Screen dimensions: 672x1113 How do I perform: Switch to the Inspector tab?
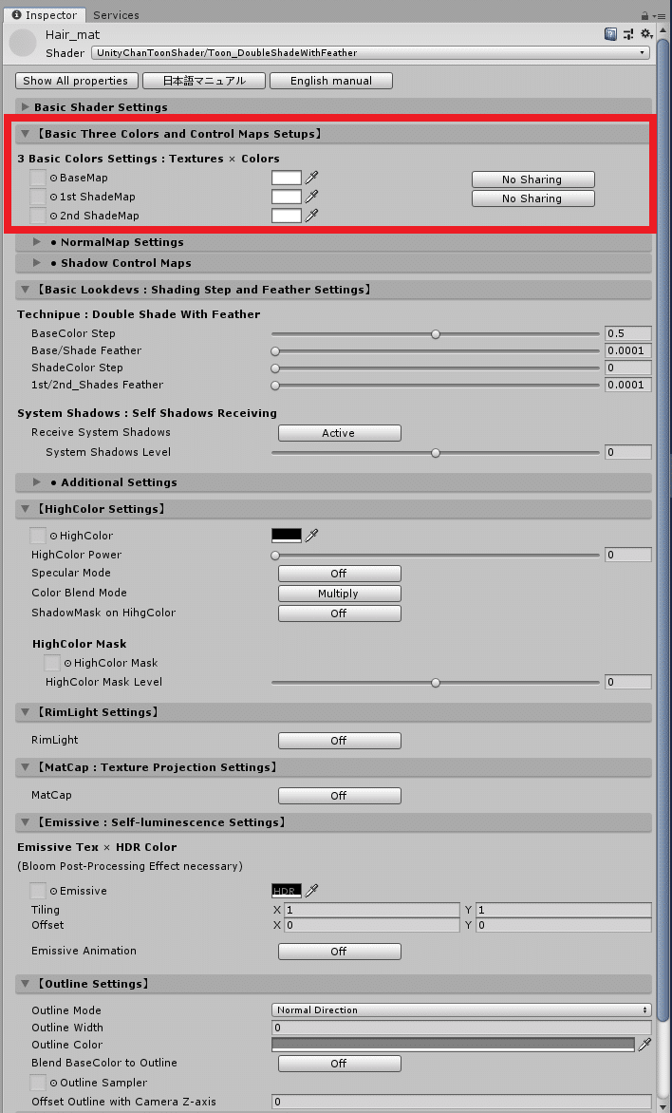pos(45,15)
